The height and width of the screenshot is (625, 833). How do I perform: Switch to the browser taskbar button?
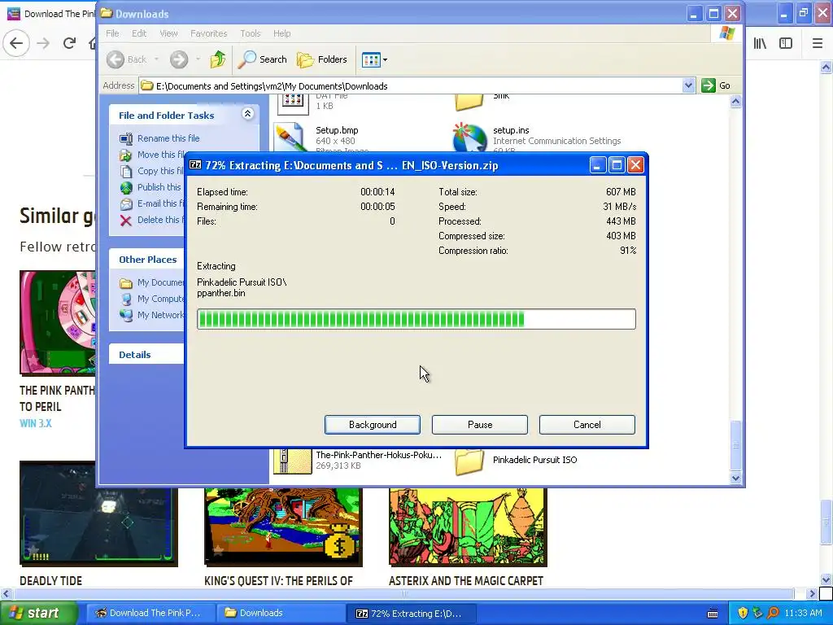149,613
